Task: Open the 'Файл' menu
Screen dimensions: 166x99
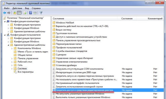Action: 7,8
